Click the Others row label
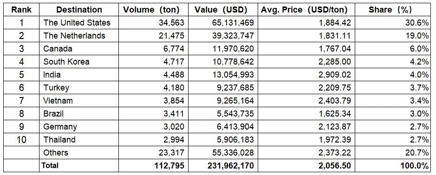This screenshot has width=436, height=175. [56, 153]
